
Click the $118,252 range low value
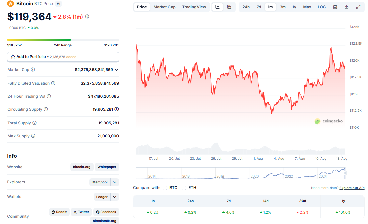click(15, 45)
